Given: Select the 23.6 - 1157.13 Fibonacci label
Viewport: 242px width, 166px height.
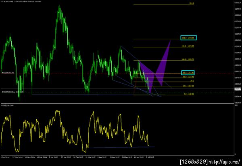Looking at the screenshot, I should click(188, 86).
